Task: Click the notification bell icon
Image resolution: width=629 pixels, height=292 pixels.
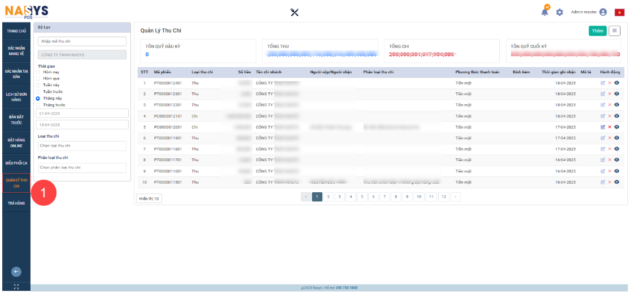Action: click(545, 12)
